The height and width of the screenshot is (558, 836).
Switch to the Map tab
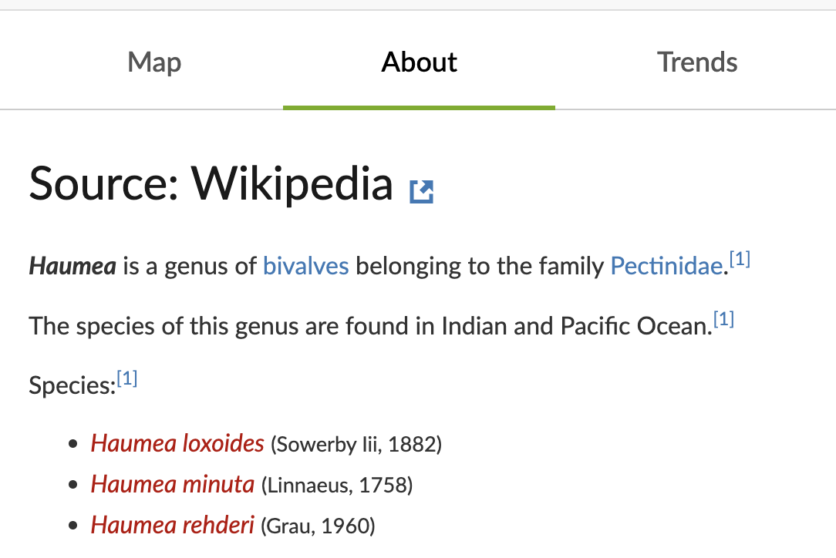coord(154,62)
